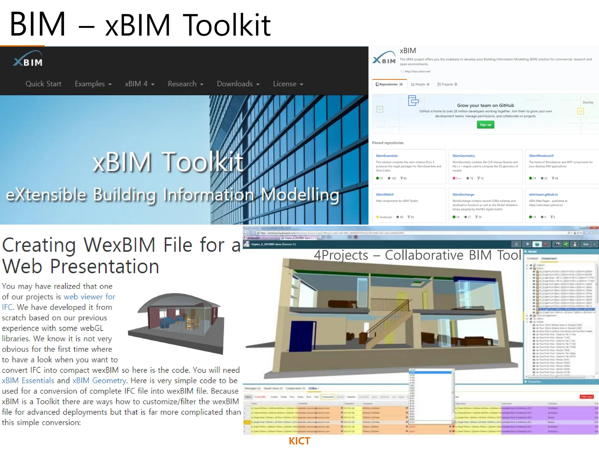Image resolution: width=599 pixels, height=449 pixels.
Task: Click the 4Projects logo icon at top-left of viewer
Action: coord(246,244)
